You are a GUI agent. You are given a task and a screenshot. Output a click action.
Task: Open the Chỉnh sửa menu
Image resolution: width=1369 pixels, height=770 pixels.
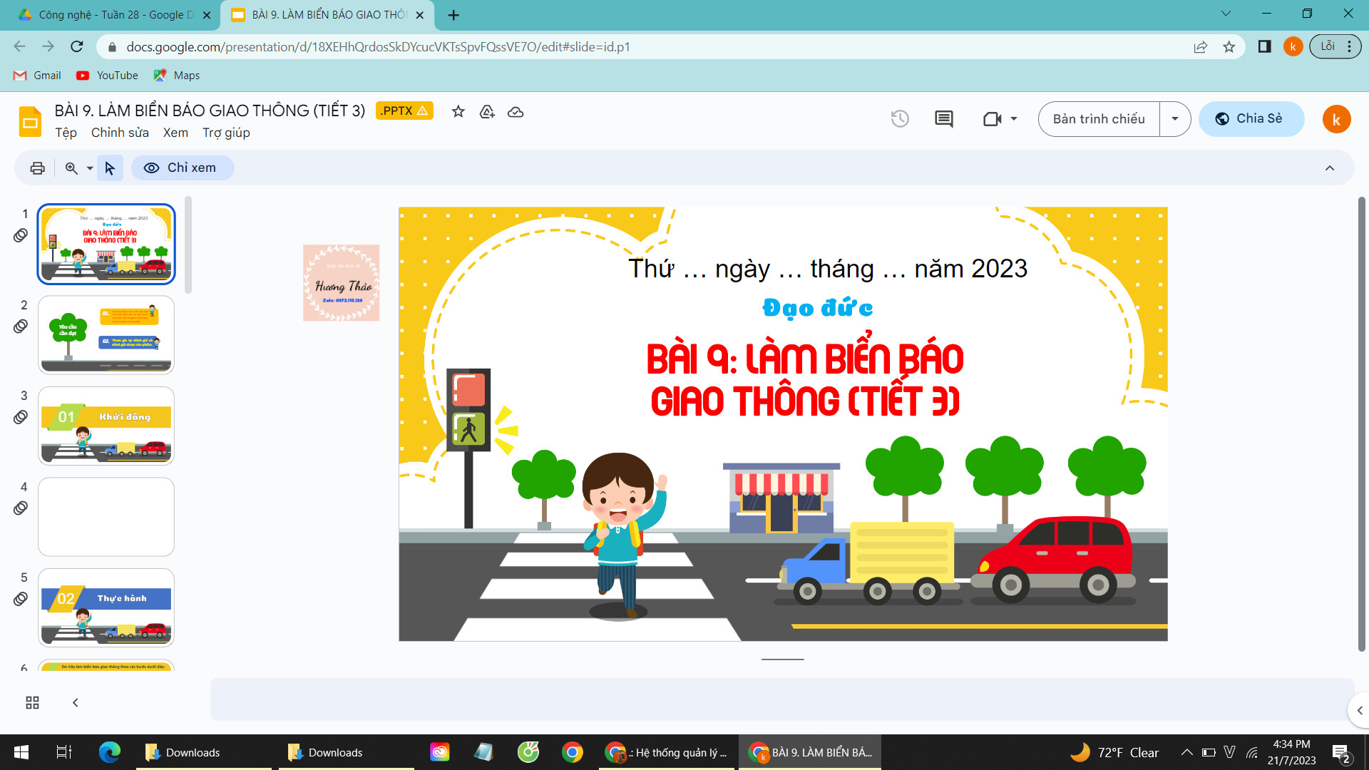pos(120,133)
